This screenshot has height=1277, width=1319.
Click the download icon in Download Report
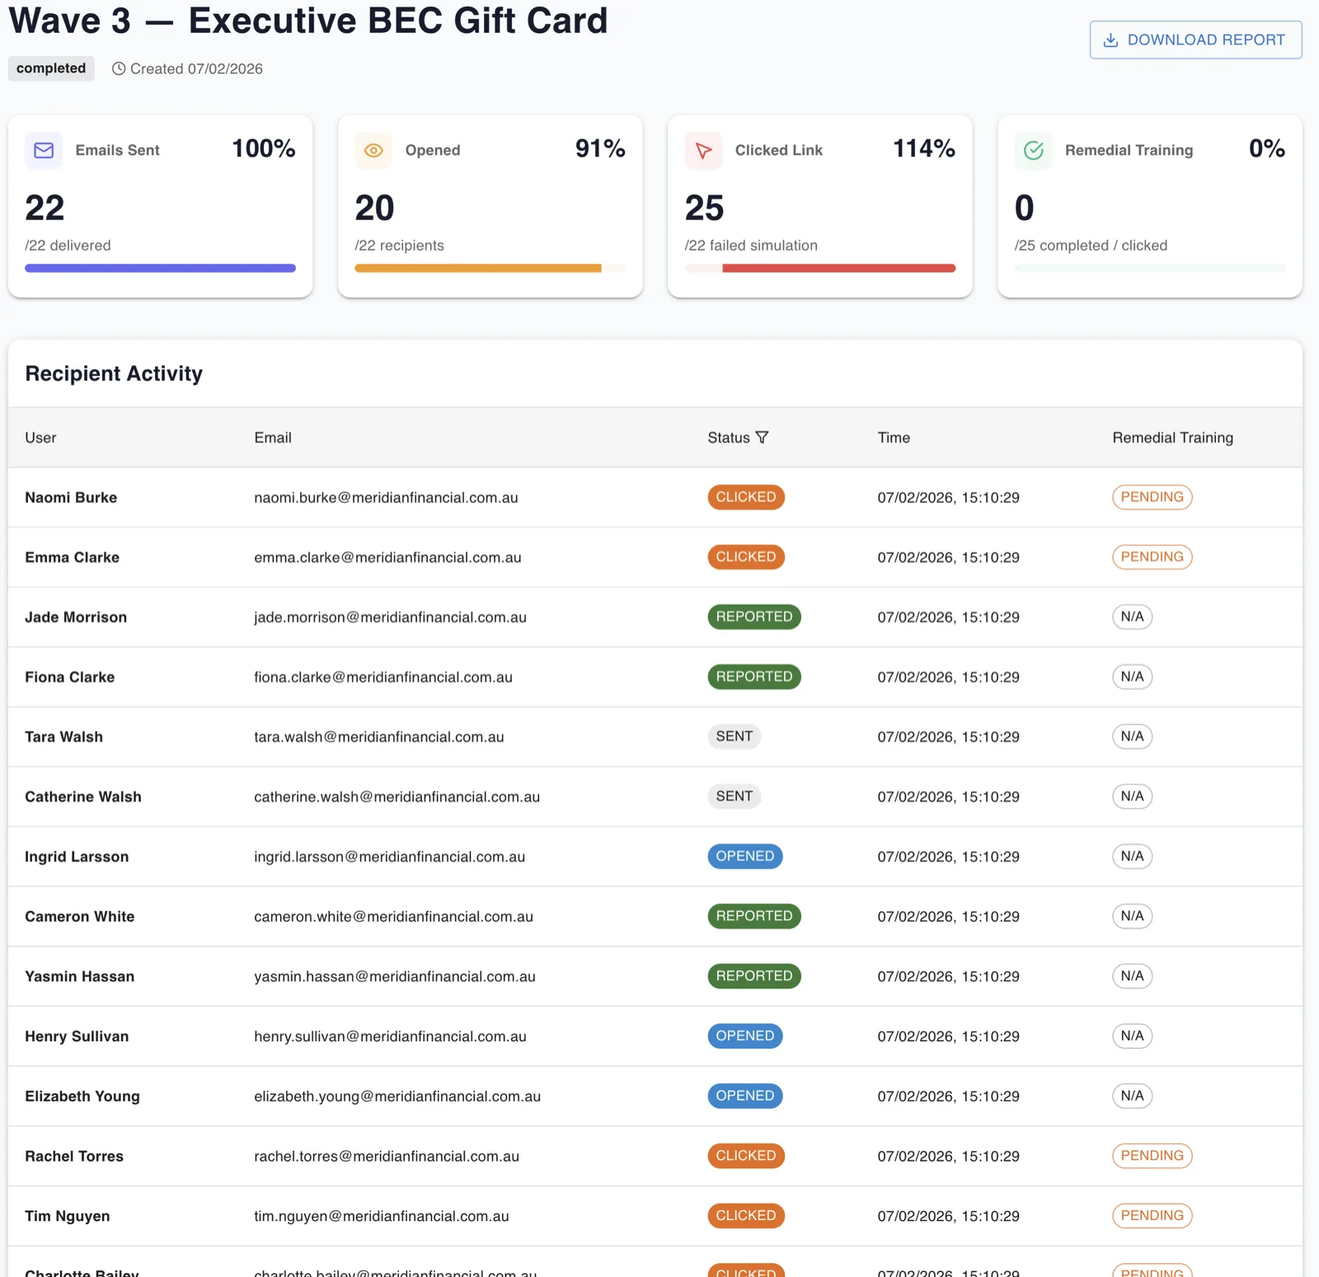[1110, 40]
